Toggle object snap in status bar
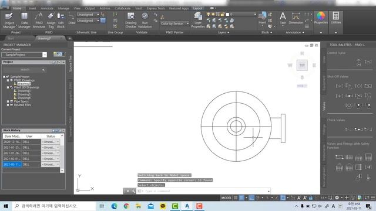Screen dimensions: 376x211 pos(283,198)
